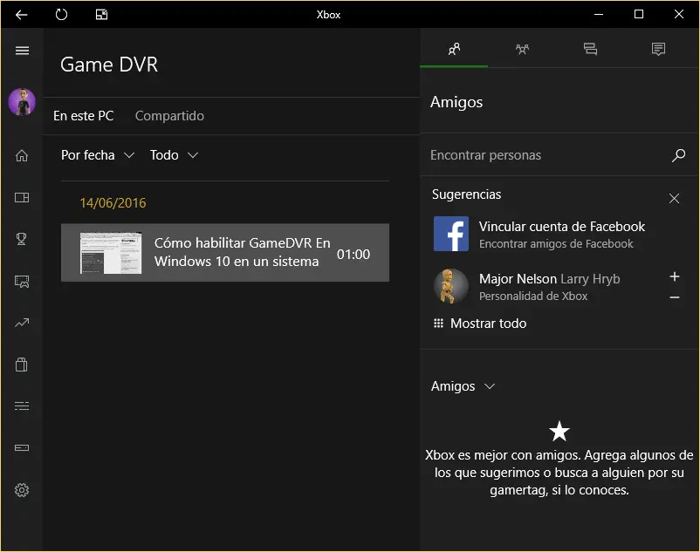Click the Facebook logo icon
Screen dimensions: 700x552
(x=450, y=235)
